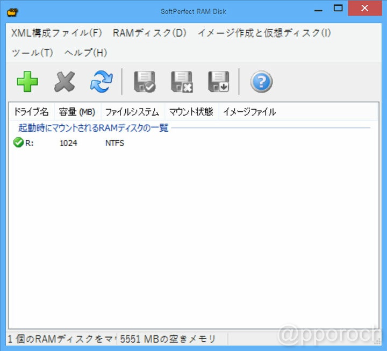Open help with the blue question mark icon
The width and height of the screenshot is (387, 351).
pyautogui.click(x=261, y=82)
